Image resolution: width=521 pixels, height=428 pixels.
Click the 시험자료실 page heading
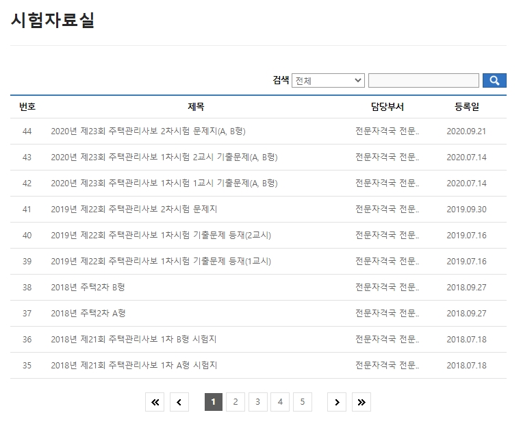click(x=53, y=20)
